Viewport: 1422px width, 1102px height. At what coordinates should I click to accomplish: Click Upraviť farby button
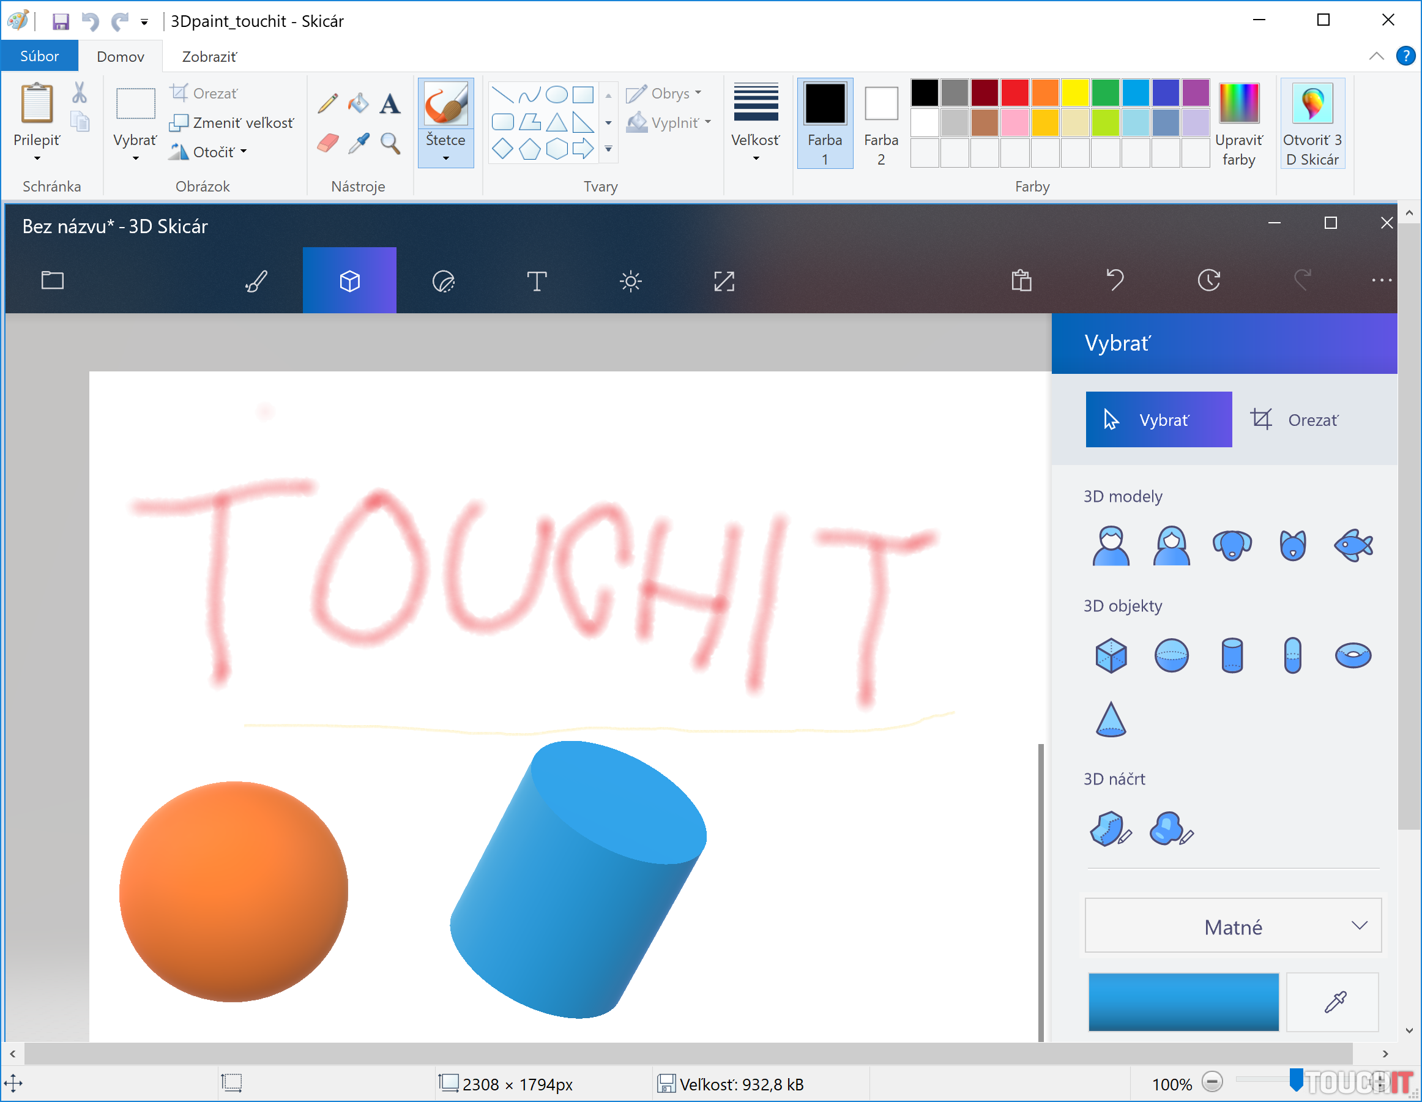(1238, 123)
